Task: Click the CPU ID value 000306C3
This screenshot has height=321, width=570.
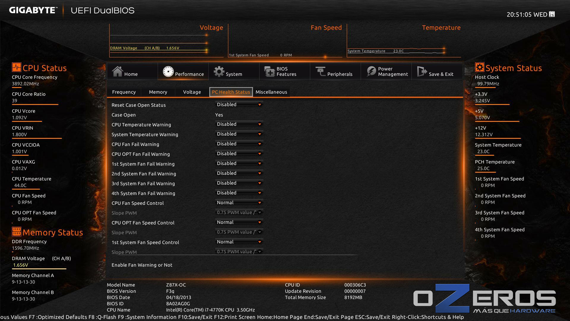Action: tap(355, 285)
